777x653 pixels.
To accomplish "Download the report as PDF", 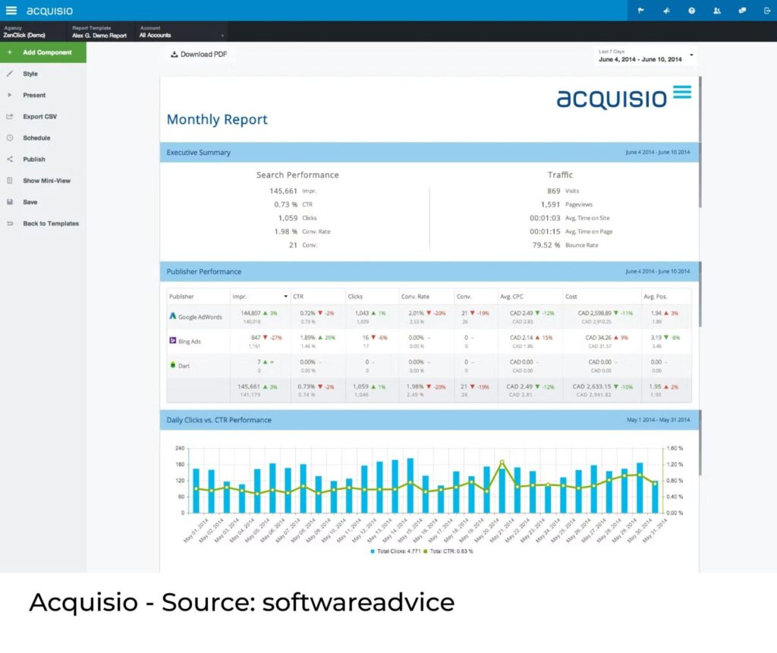I will click(199, 54).
